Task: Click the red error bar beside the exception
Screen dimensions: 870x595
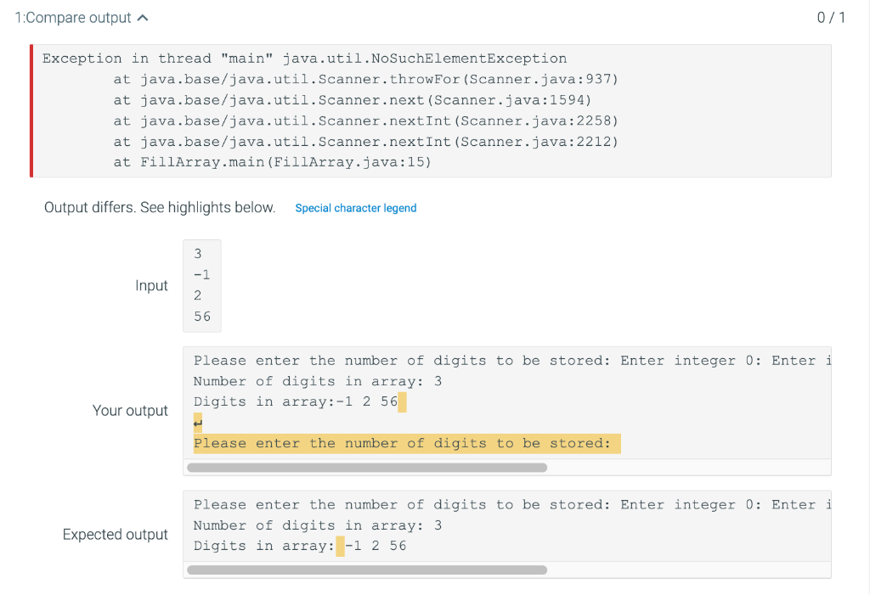Action: point(31,110)
